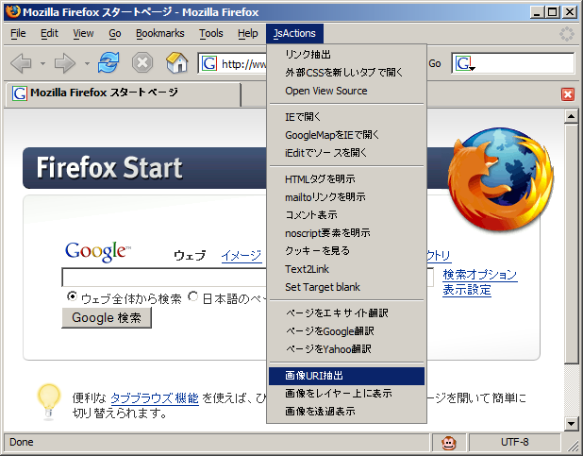Open the Bookmarks menu
This screenshot has height=456, width=583.
[159, 33]
